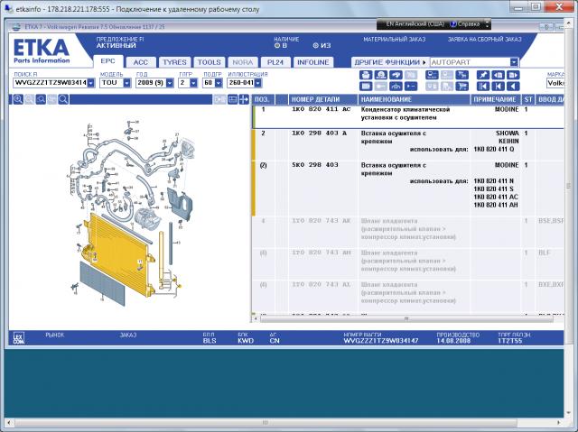Click the round stamp icon beside printer
Screen dimensions: 578x432
(x=381, y=75)
